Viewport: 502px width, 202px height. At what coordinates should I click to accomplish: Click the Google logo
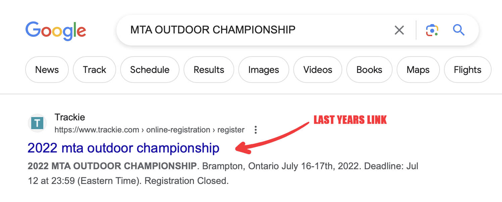(x=56, y=30)
